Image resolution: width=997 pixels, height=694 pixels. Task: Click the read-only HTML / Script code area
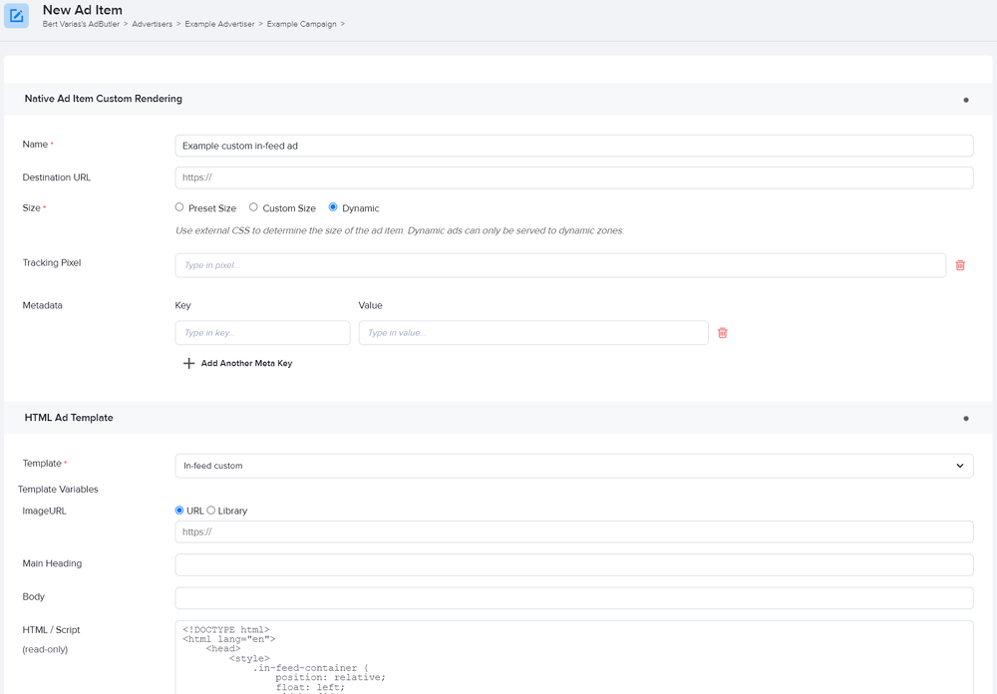click(574, 657)
